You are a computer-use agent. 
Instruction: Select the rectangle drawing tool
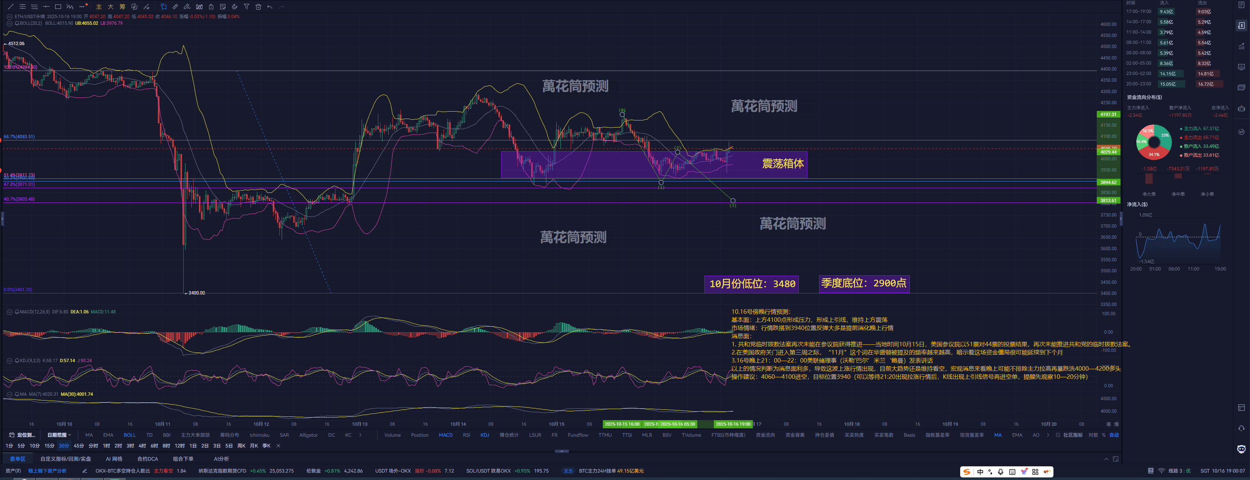(x=58, y=7)
